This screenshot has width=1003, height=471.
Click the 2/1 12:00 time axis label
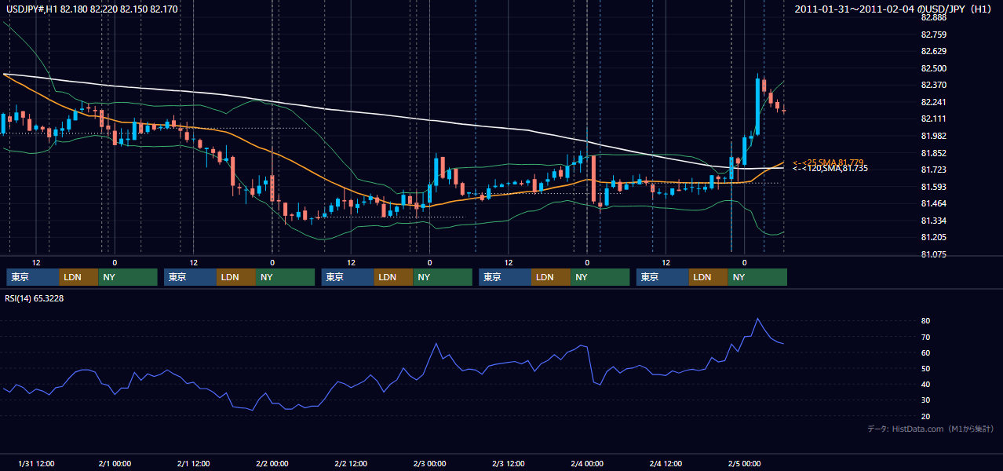(x=193, y=464)
